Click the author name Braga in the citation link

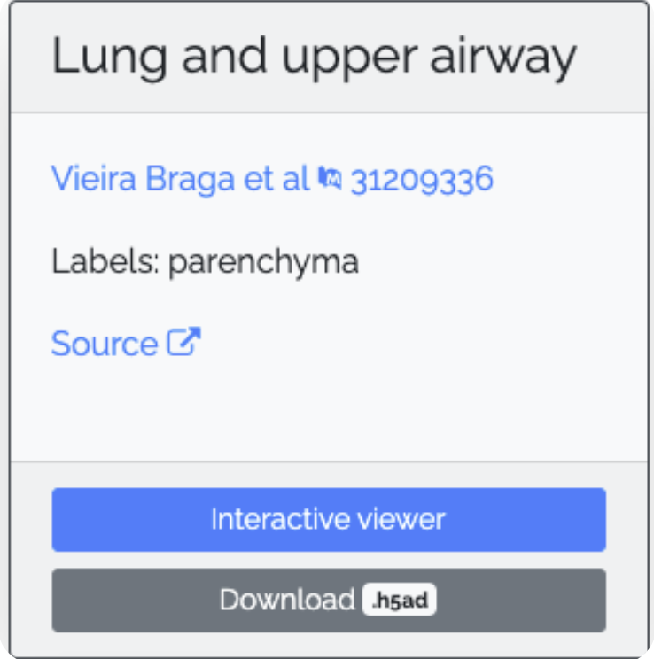coord(190,181)
